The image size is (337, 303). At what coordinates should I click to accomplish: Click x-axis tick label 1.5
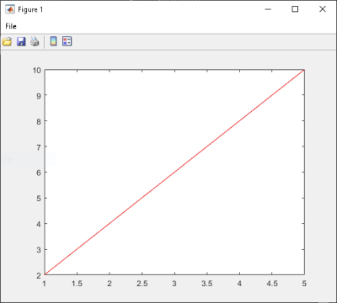click(77, 284)
